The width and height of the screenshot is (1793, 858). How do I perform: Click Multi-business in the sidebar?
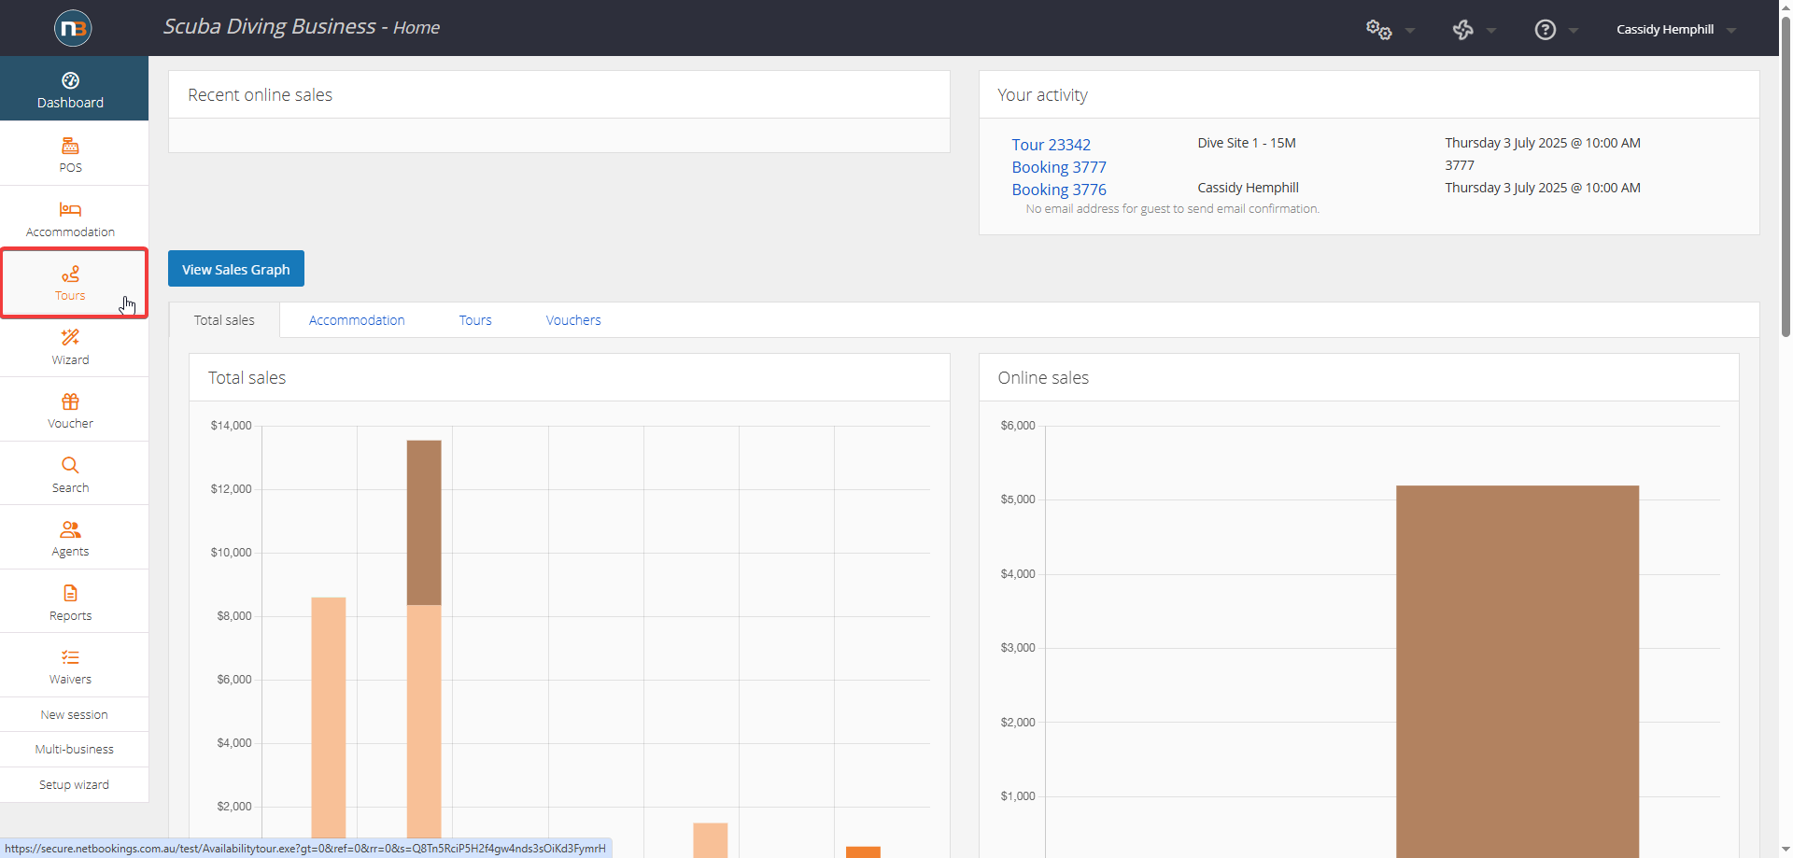pyautogui.click(x=74, y=750)
